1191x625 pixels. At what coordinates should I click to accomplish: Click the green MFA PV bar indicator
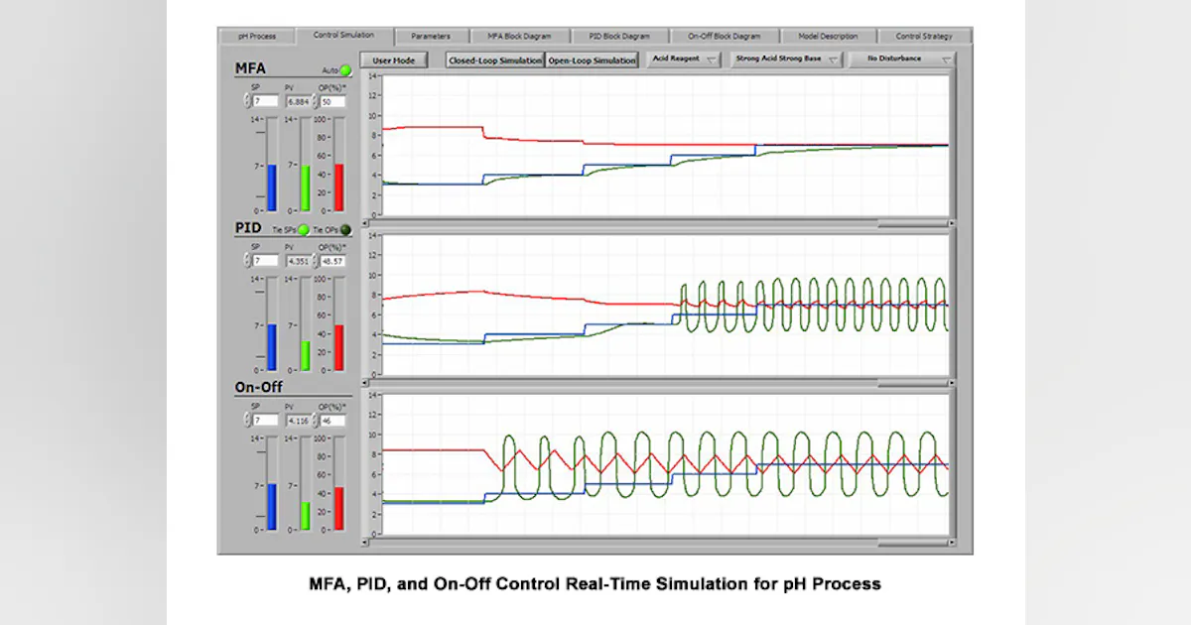pyautogui.click(x=306, y=165)
